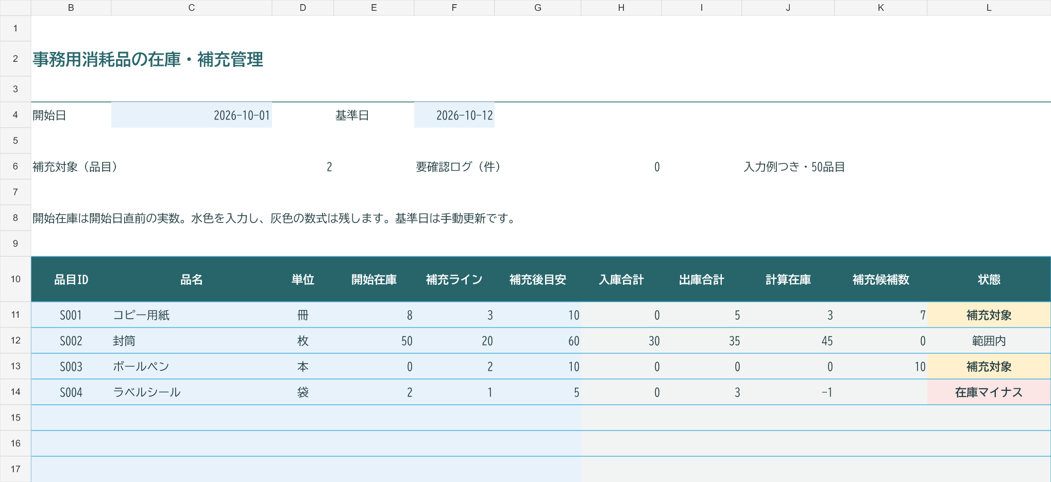Screen dimensions: 1051x482
Task: Select the S001 item ID cell
Action: coord(71,315)
